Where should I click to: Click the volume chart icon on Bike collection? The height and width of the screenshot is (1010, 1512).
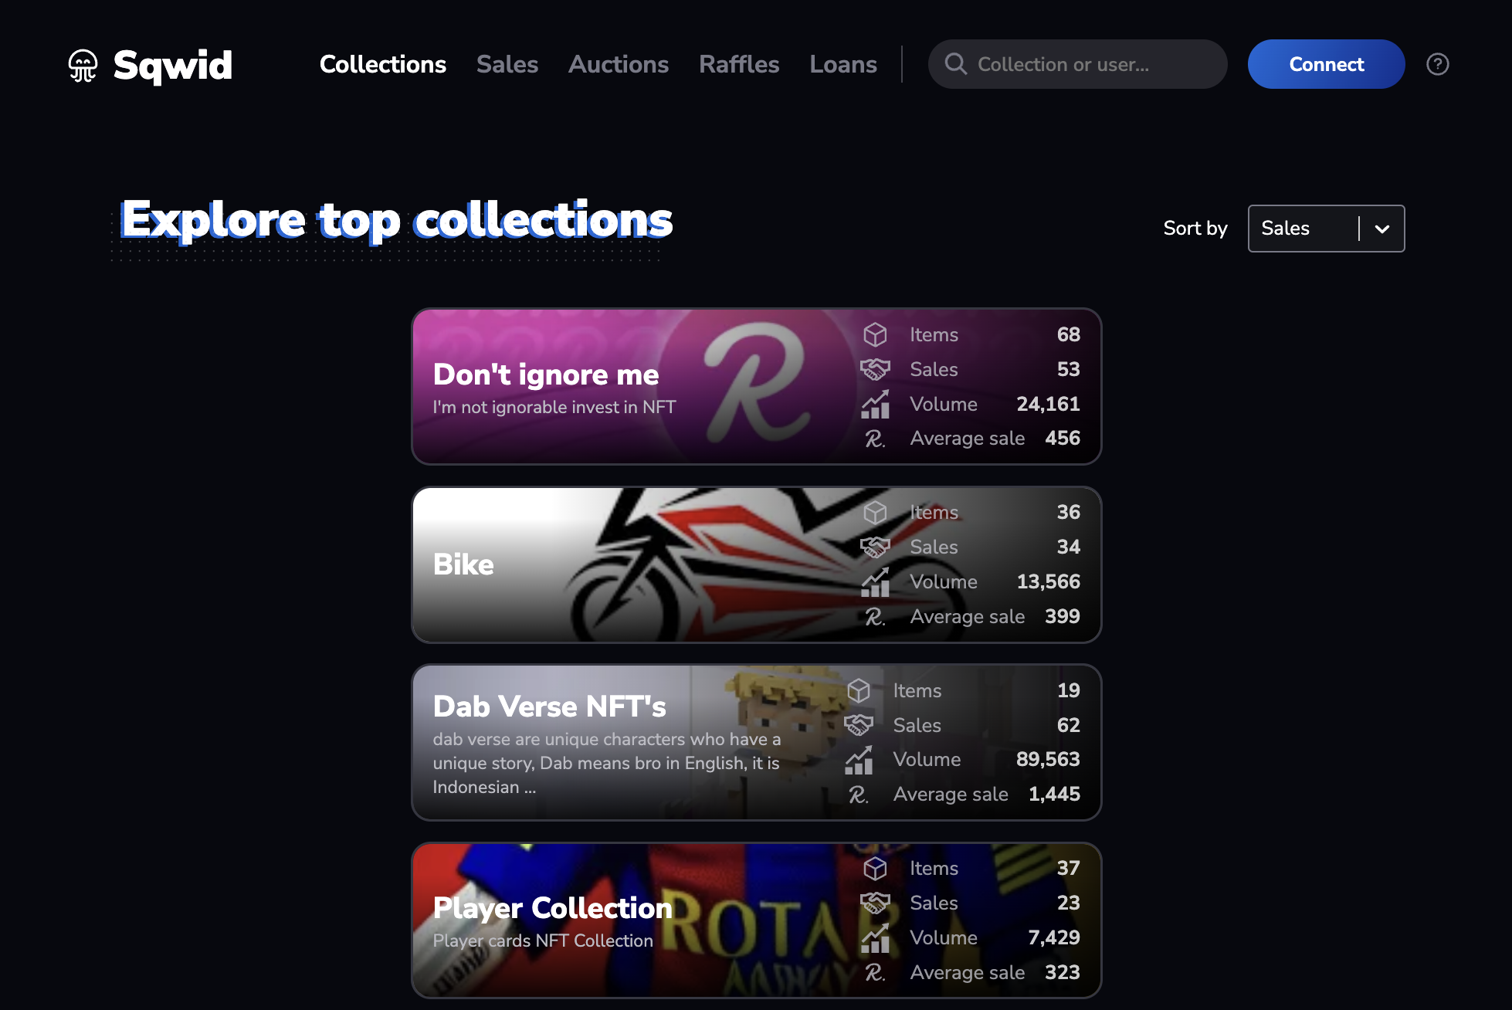(878, 581)
